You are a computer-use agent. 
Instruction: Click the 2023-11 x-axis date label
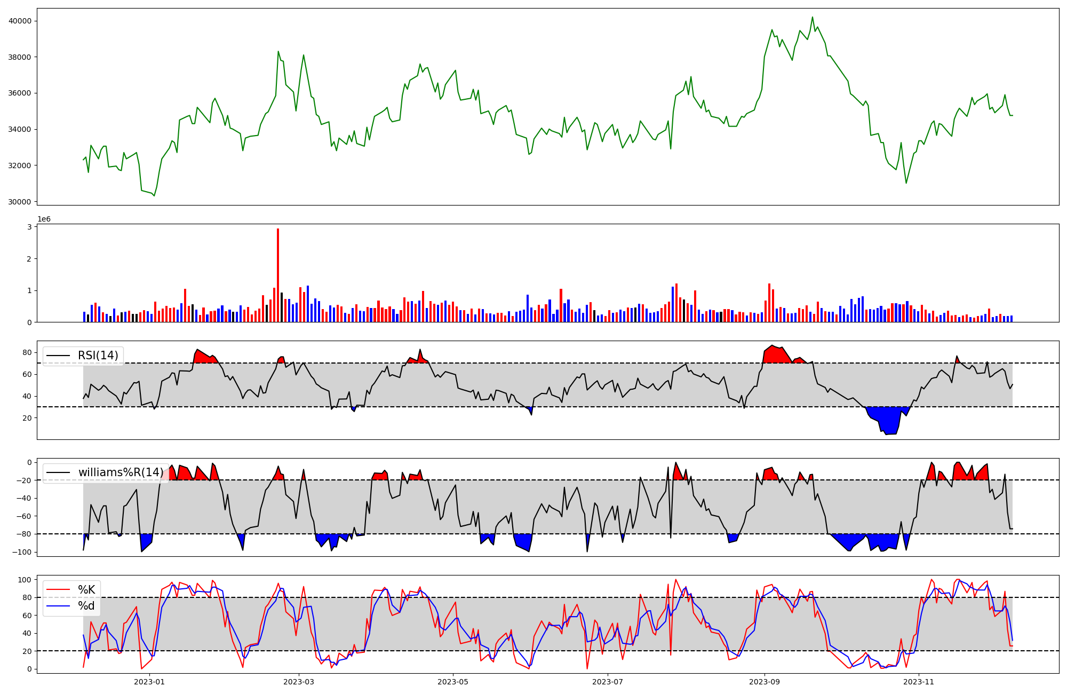click(x=919, y=682)
